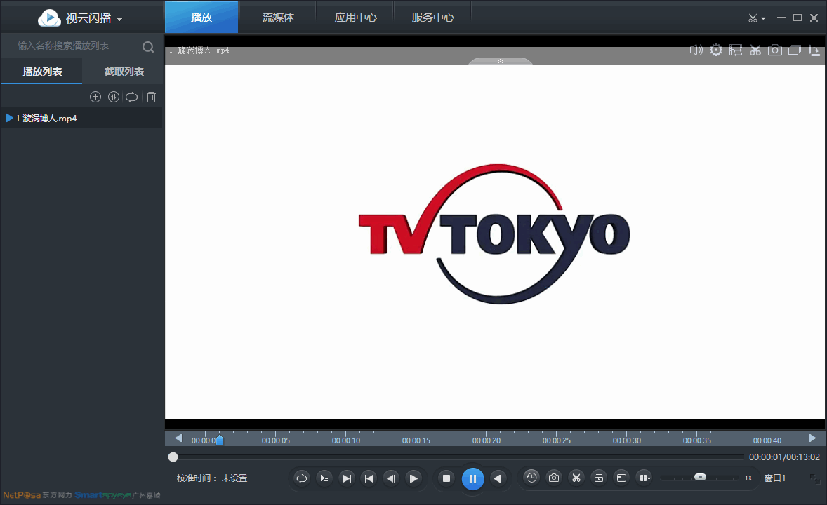
Task: Click the picture-in-picture window icon
Action: pos(622,478)
